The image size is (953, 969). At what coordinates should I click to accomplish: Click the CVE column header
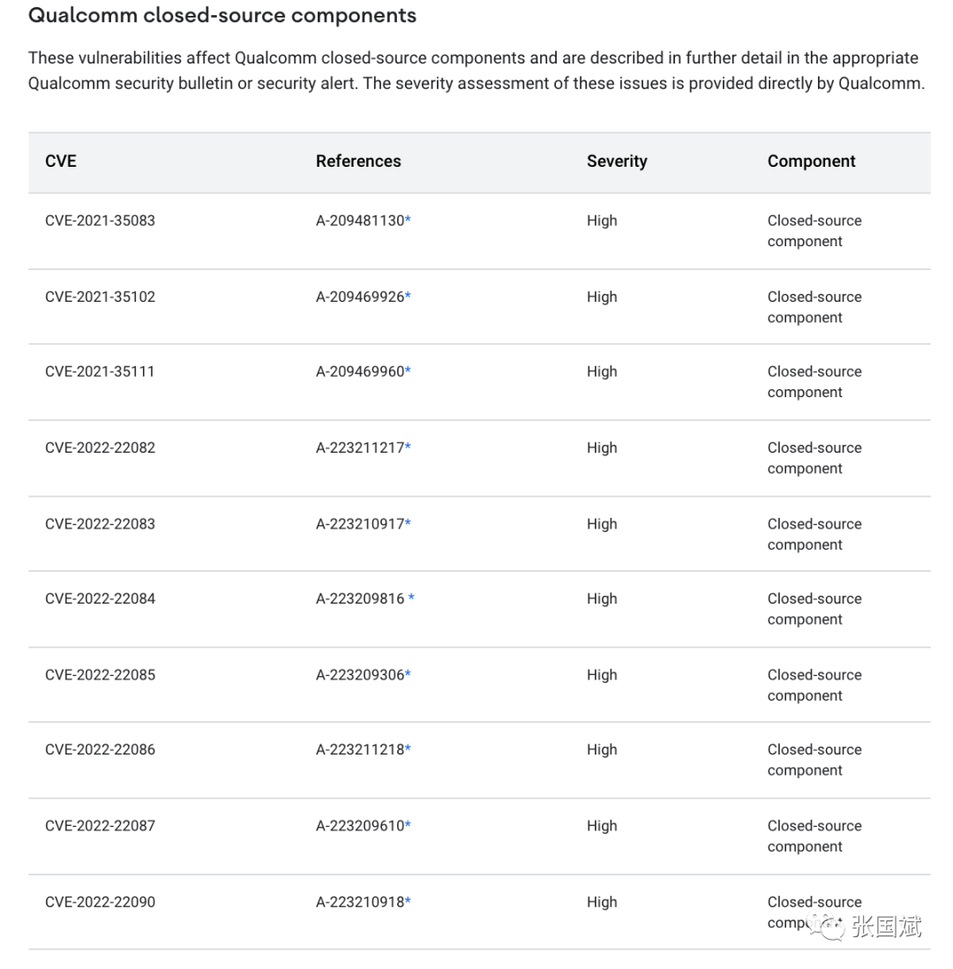point(61,161)
